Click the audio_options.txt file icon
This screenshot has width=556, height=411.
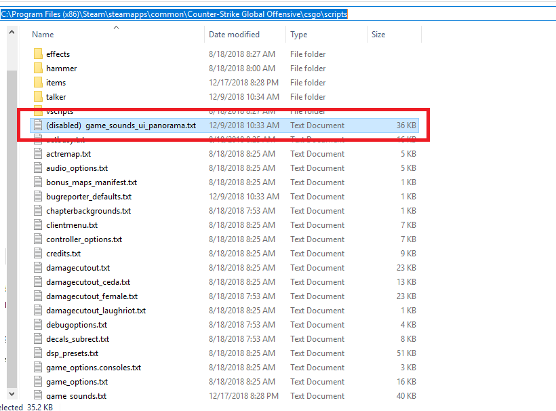tap(38, 168)
